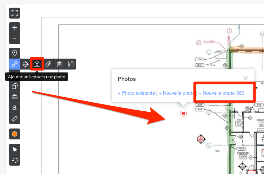The height and width of the screenshot is (174, 264).
Task: Click the red camera marker on plan
Action: [x=183, y=114]
